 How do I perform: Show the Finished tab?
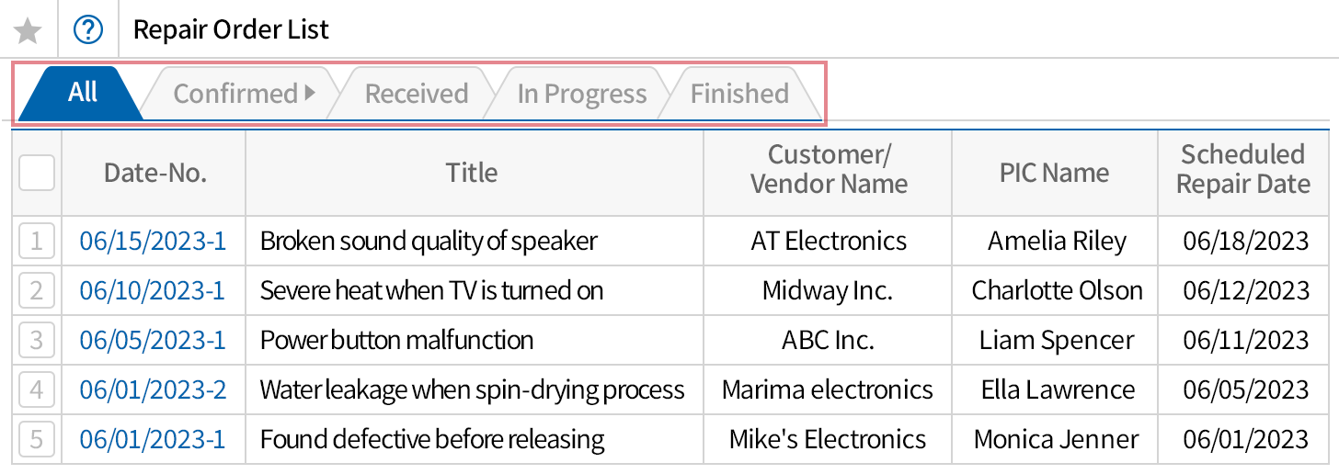point(739,94)
